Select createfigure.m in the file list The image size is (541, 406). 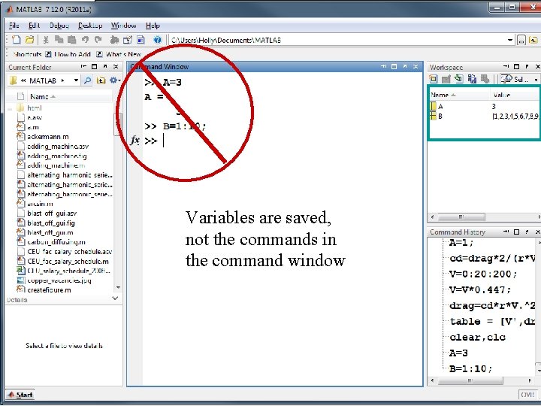(44, 290)
